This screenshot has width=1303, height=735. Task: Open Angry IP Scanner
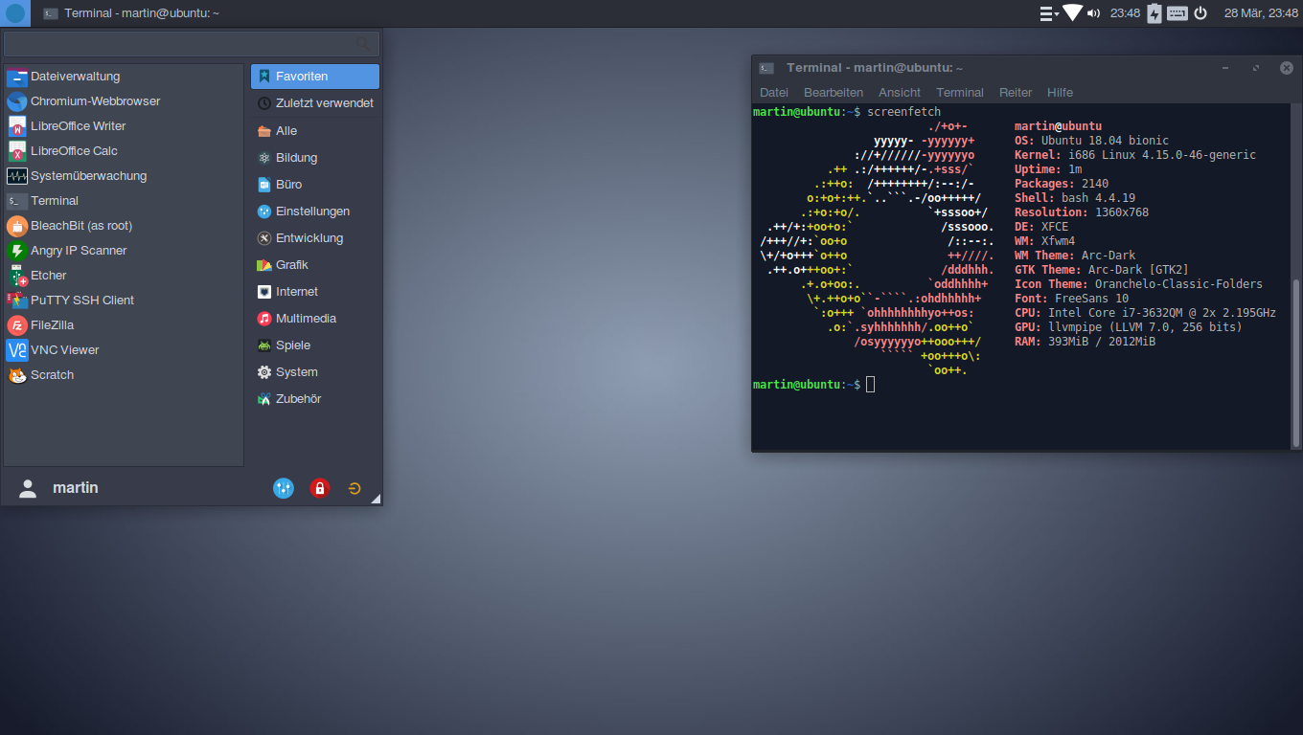tap(124, 251)
